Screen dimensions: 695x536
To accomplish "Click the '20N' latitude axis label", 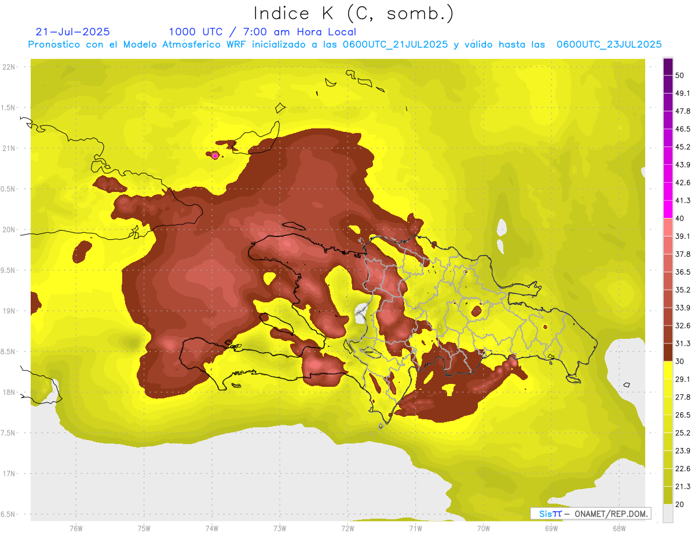I will (x=10, y=230).
